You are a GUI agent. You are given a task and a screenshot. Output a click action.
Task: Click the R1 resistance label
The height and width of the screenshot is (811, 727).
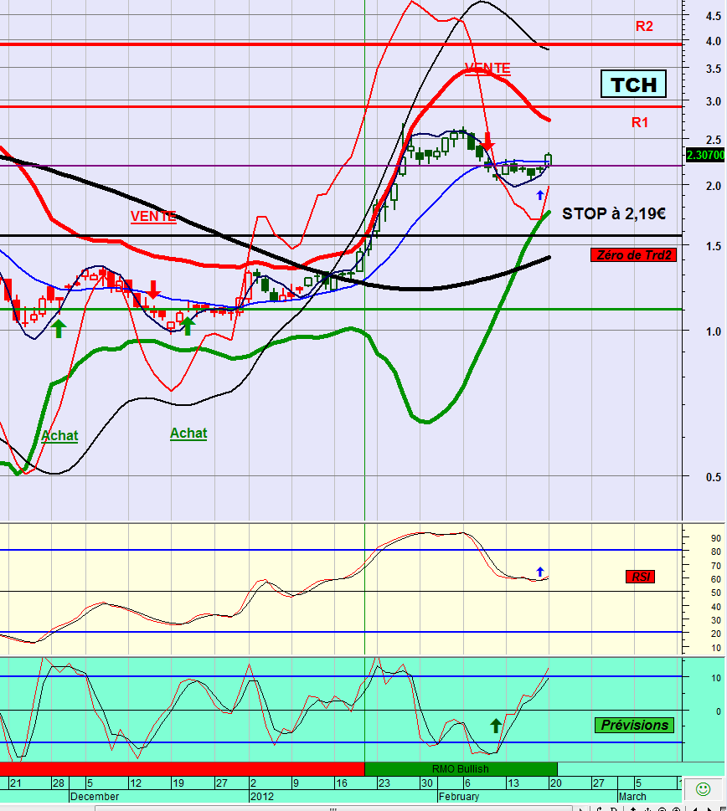[640, 122]
